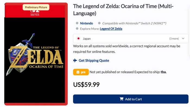Open the Nintendo publisher link
The width and height of the screenshot is (190, 107).
86,23
